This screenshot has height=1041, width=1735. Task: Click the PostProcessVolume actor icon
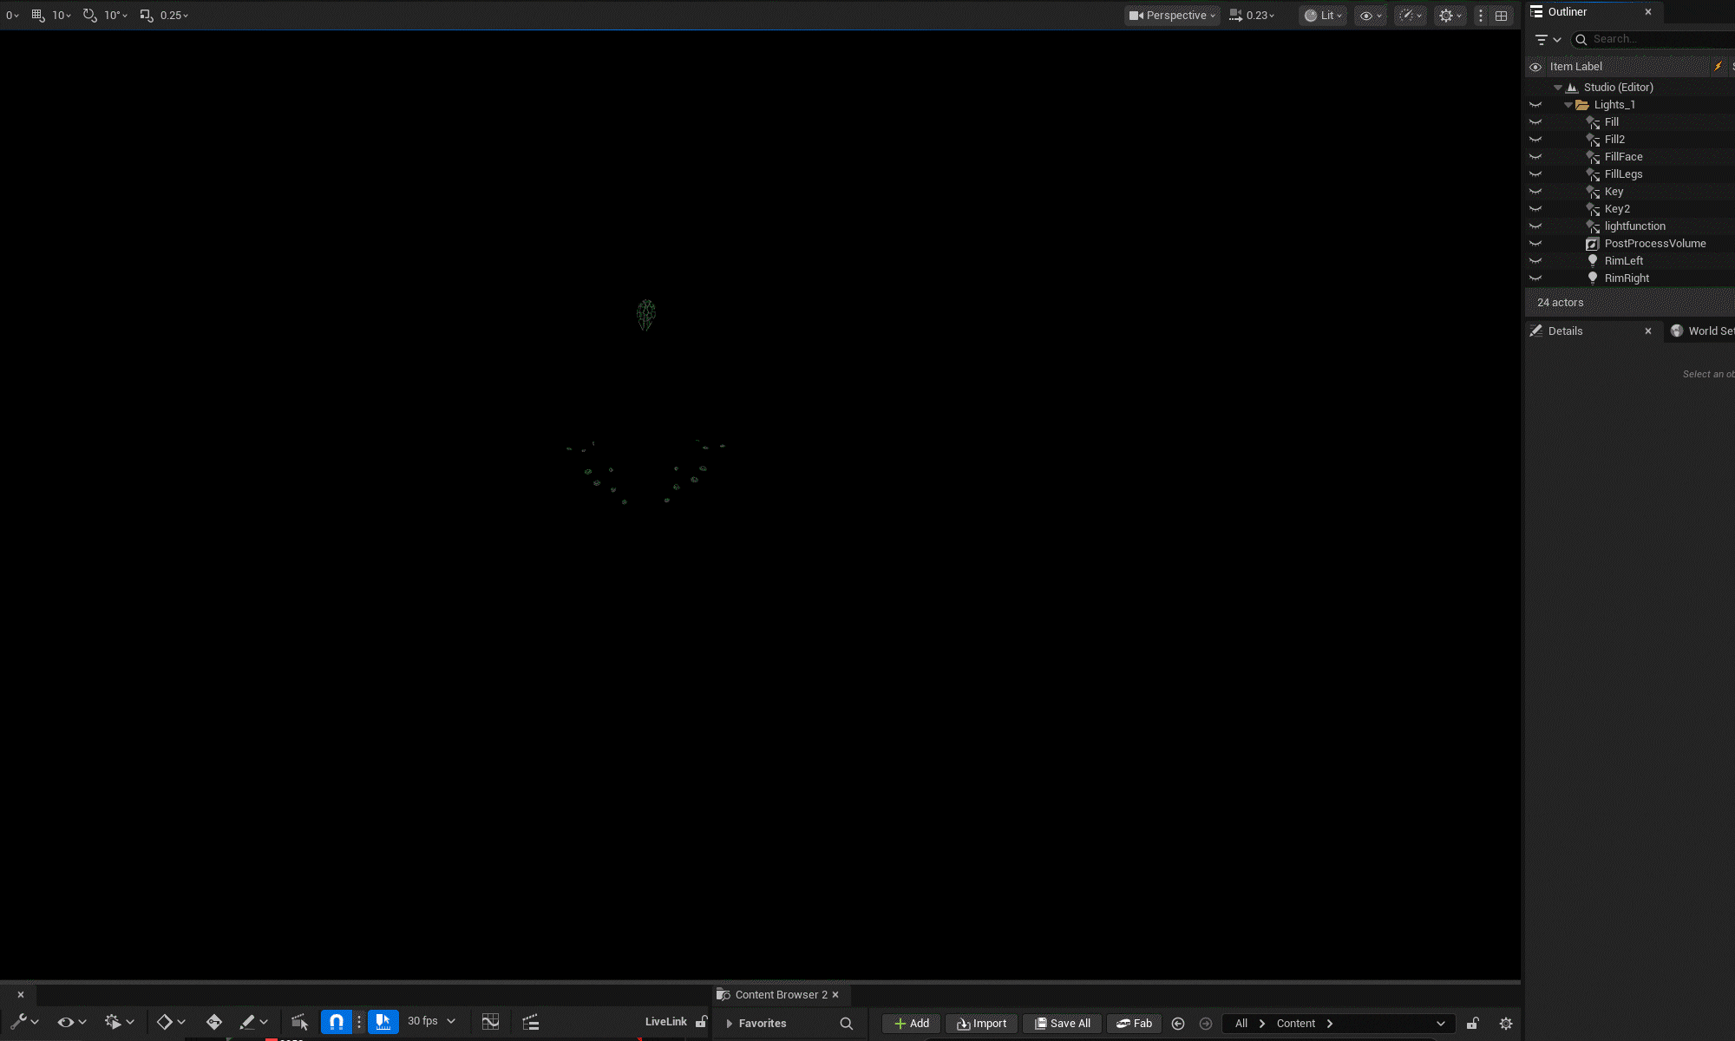(x=1593, y=244)
